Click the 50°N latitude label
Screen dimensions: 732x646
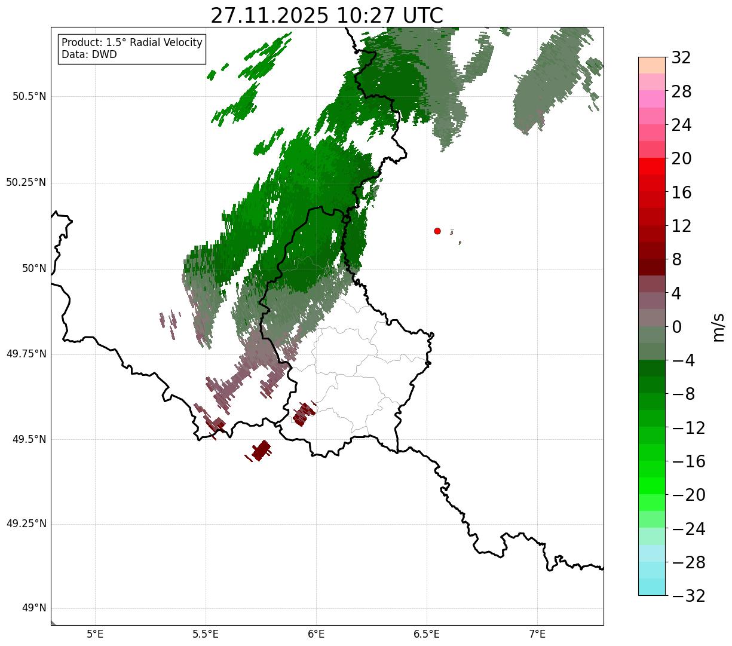(34, 268)
